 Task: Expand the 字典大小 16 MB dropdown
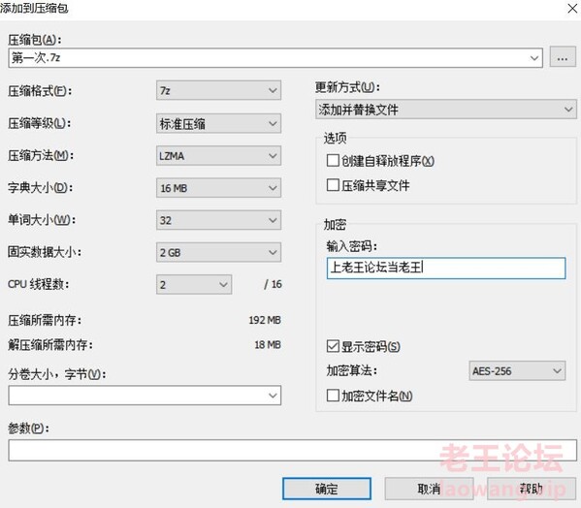218,188
